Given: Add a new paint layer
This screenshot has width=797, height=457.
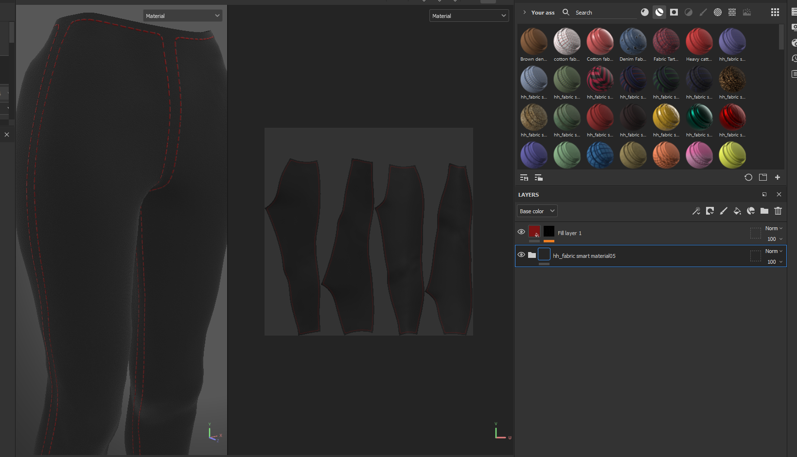Looking at the screenshot, I should click(724, 211).
